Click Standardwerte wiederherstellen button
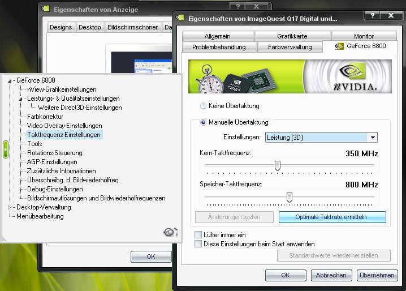The height and width of the screenshot is (291, 406). [334, 255]
